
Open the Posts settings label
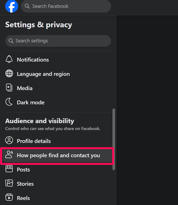click(x=24, y=169)
